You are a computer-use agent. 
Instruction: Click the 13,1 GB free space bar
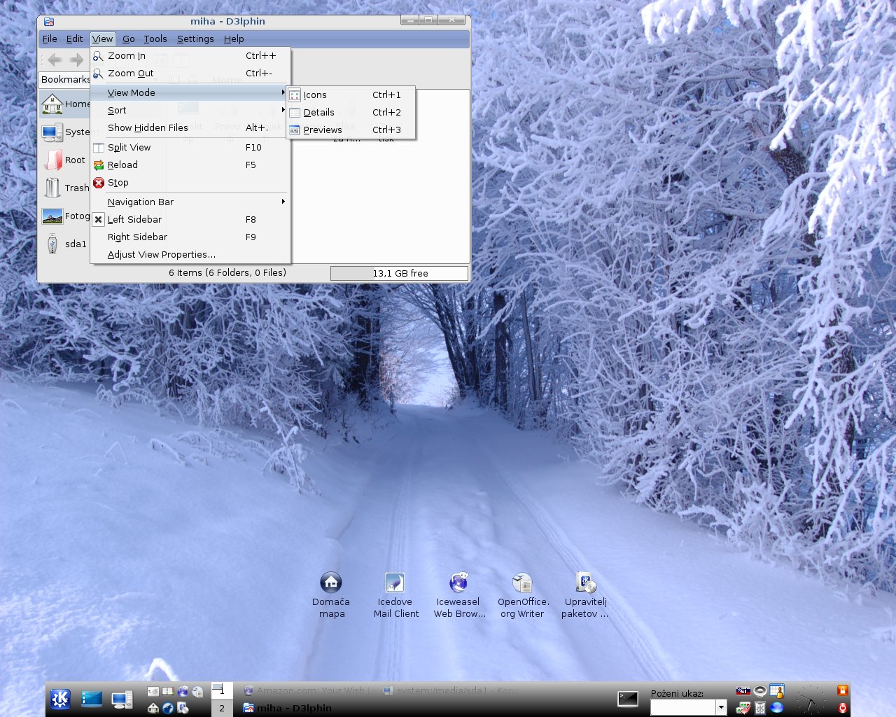coord(399,274)
